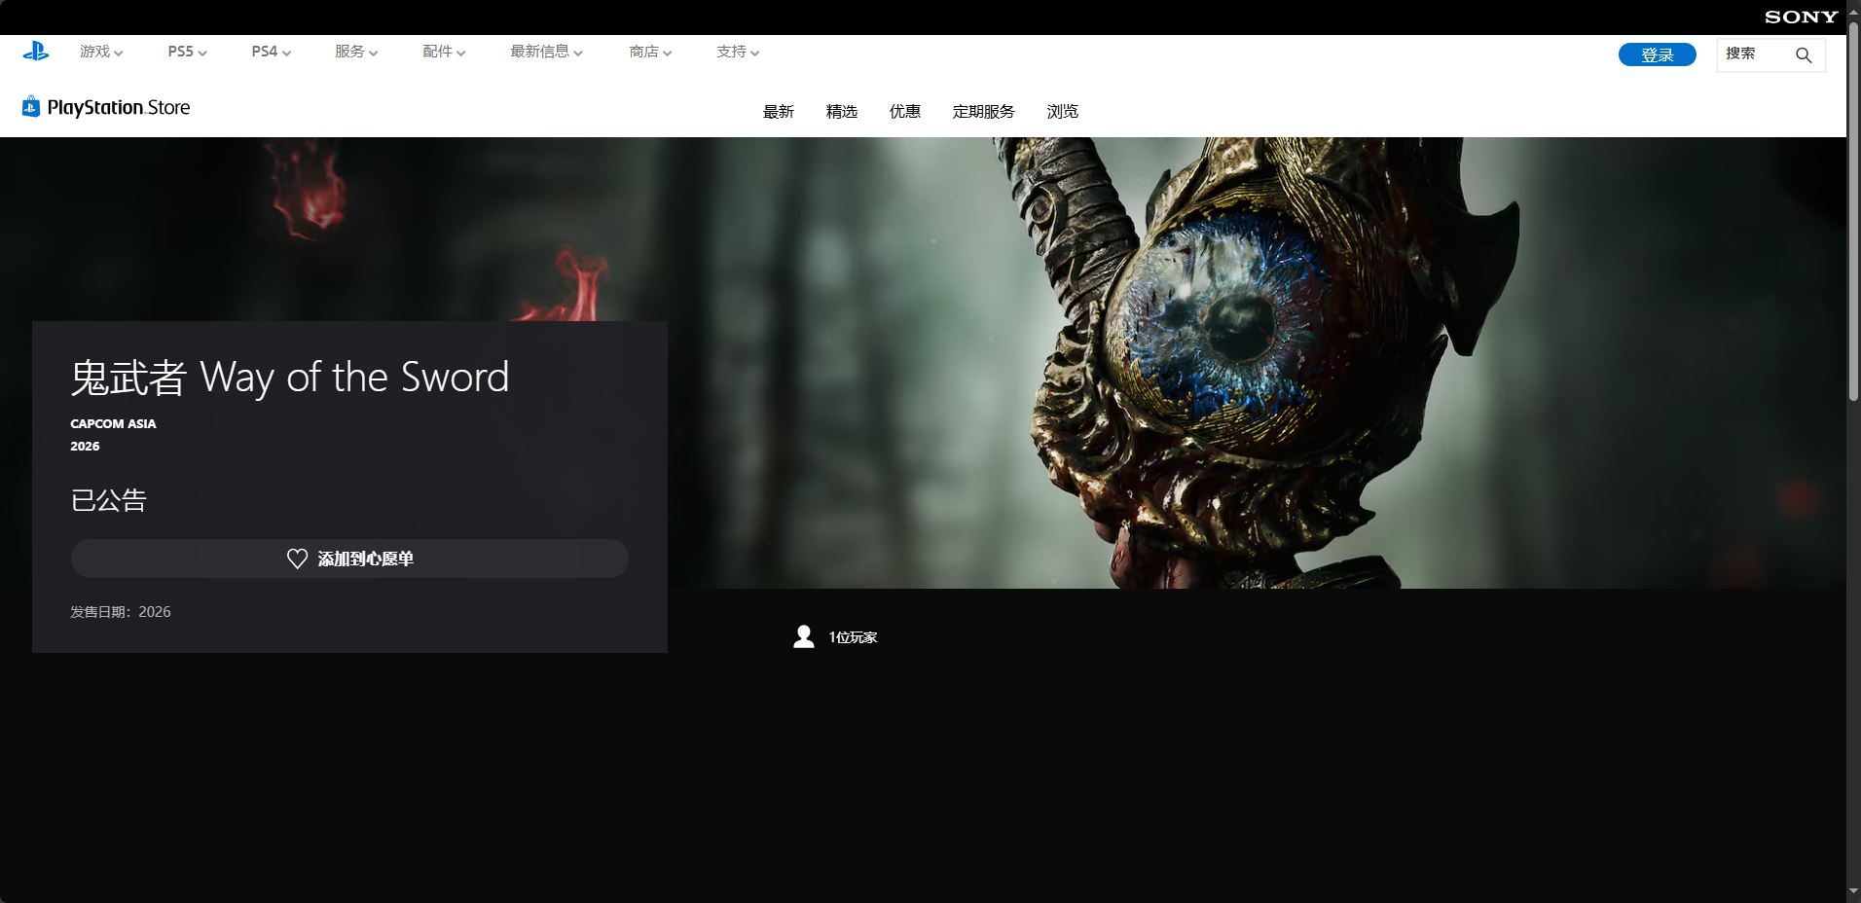Click the search magnifier icon

[1804, 55]
